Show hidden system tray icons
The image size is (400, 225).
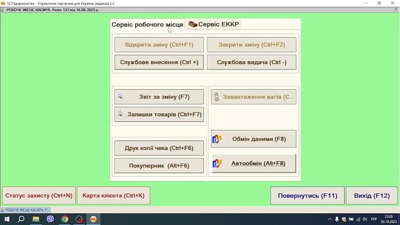[x=330, y=219]
